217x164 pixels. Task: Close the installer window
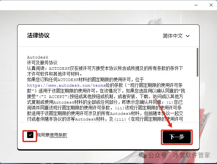tap(211, 5)
